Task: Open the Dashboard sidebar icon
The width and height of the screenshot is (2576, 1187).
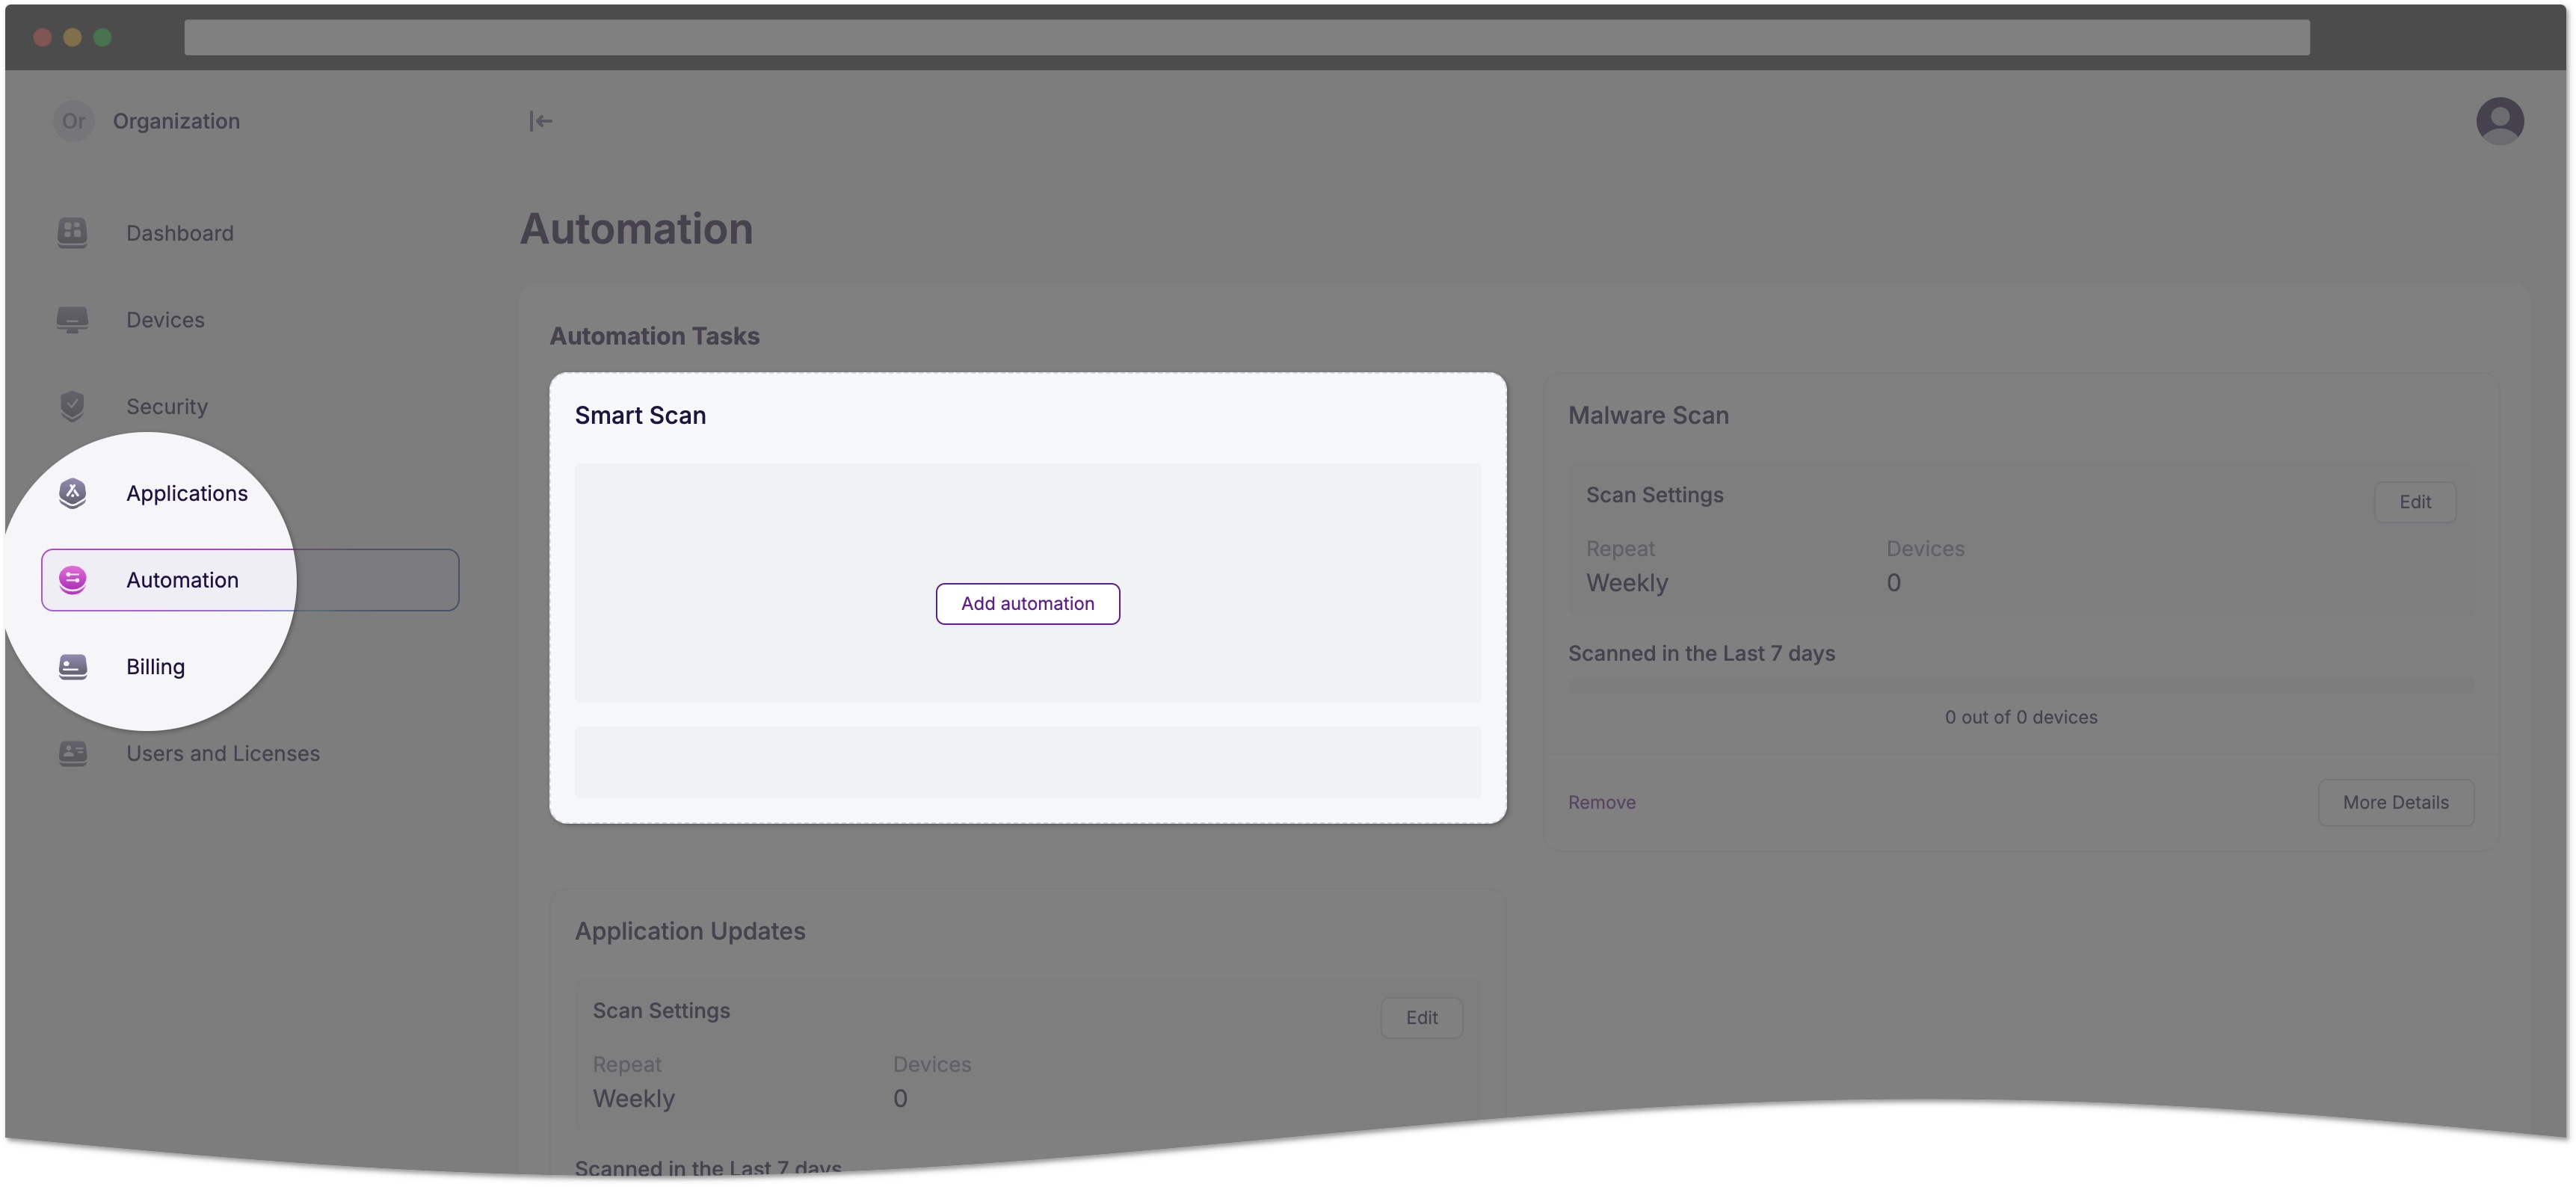Action: click(72, 233)
